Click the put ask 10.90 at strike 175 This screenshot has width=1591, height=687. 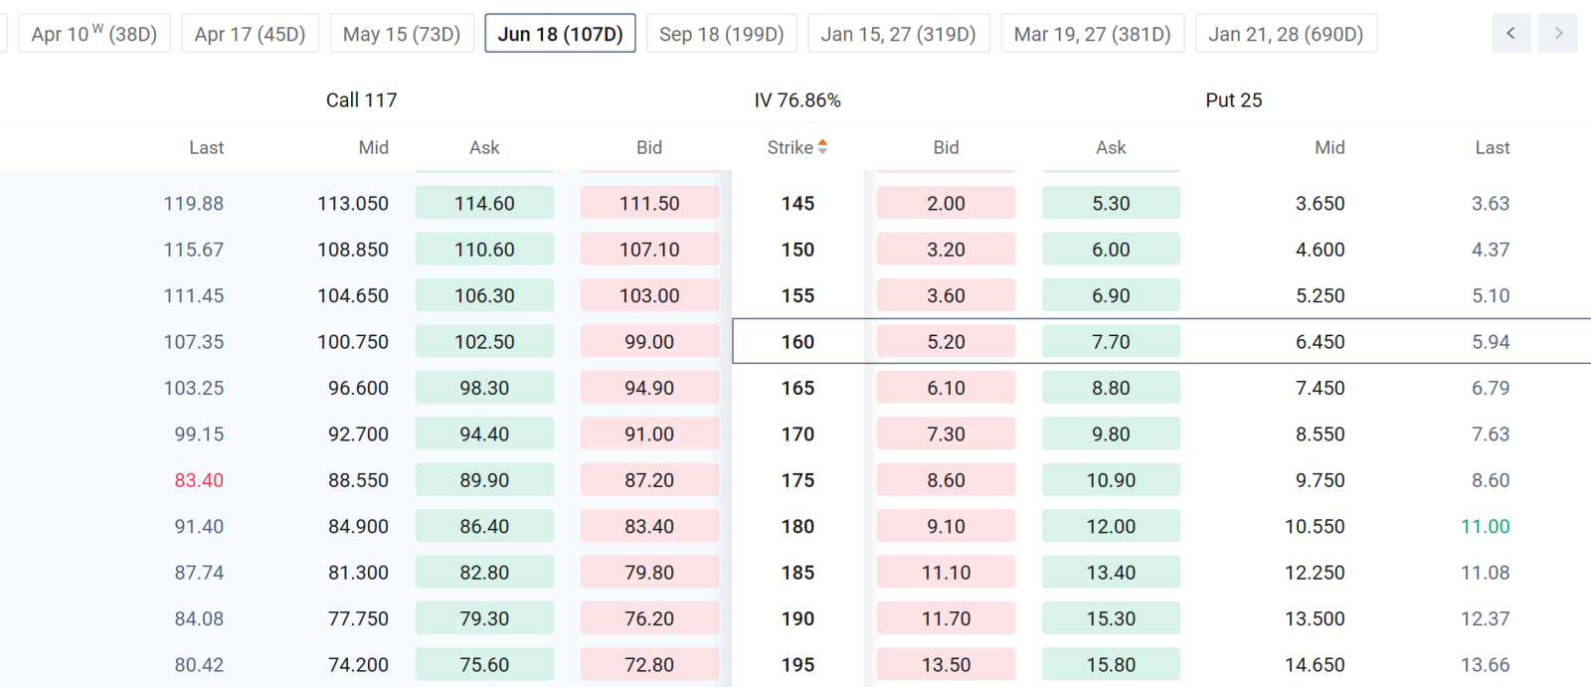[x=1111, y=480]
